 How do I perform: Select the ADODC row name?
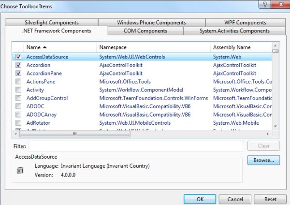coord(35,106)
